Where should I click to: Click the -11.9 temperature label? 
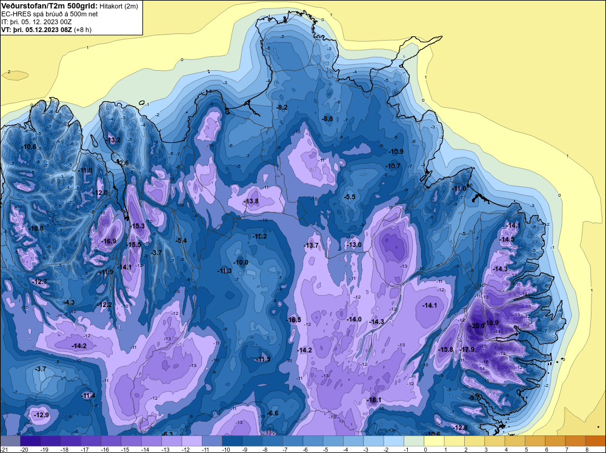pyautogui.click(x=107, y=272)
